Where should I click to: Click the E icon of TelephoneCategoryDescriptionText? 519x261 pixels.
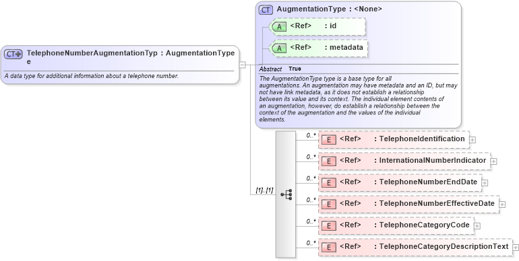329,247
